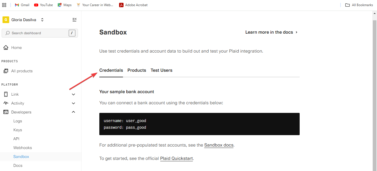Open the workspace switcher next to Gloria Dasilva

42,19
